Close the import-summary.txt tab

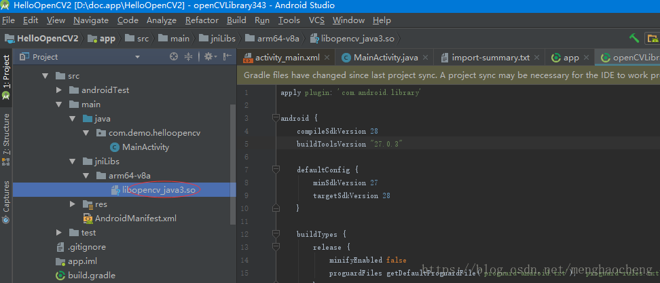[x=537, y=58]
